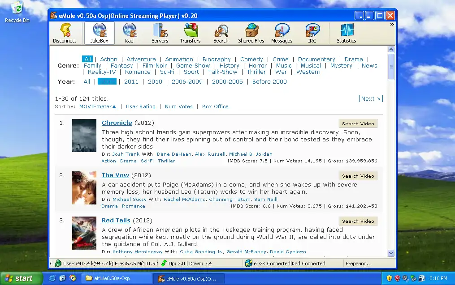This screenshot has width=455, height=285.
Task: Filter genre by Adventure
Action: [x=141, y=59]
